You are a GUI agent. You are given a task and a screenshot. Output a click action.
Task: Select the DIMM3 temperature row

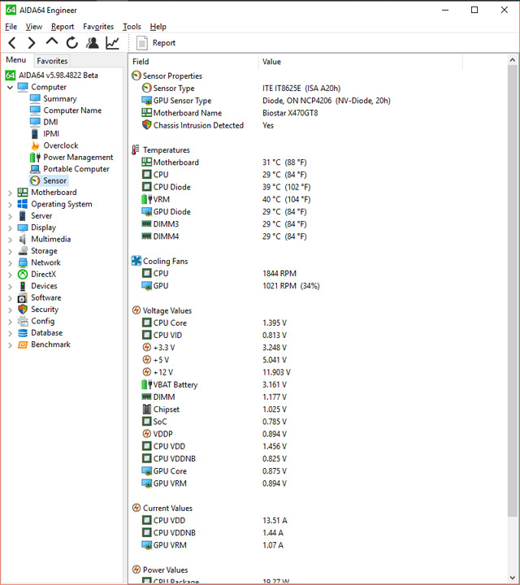tap(297, 224)
